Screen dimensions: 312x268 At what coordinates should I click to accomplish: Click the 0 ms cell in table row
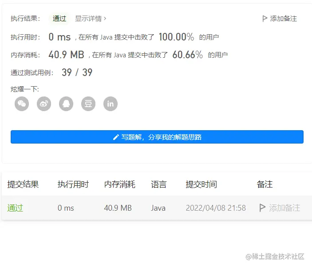pyautogui.click(x=66, y=208)
